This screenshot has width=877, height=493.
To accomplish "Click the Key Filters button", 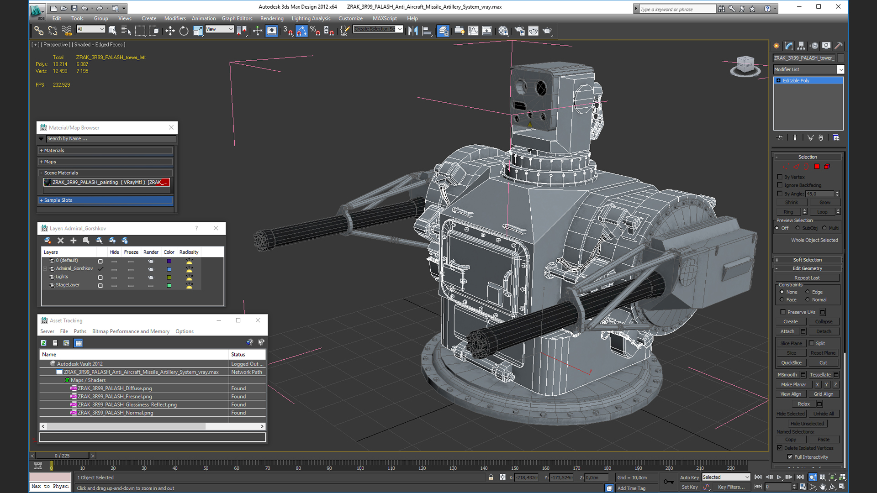I will point(731,487).
